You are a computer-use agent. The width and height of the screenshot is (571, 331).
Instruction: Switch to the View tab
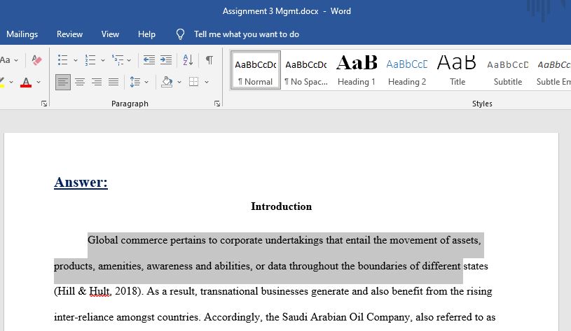pos(110,34)
